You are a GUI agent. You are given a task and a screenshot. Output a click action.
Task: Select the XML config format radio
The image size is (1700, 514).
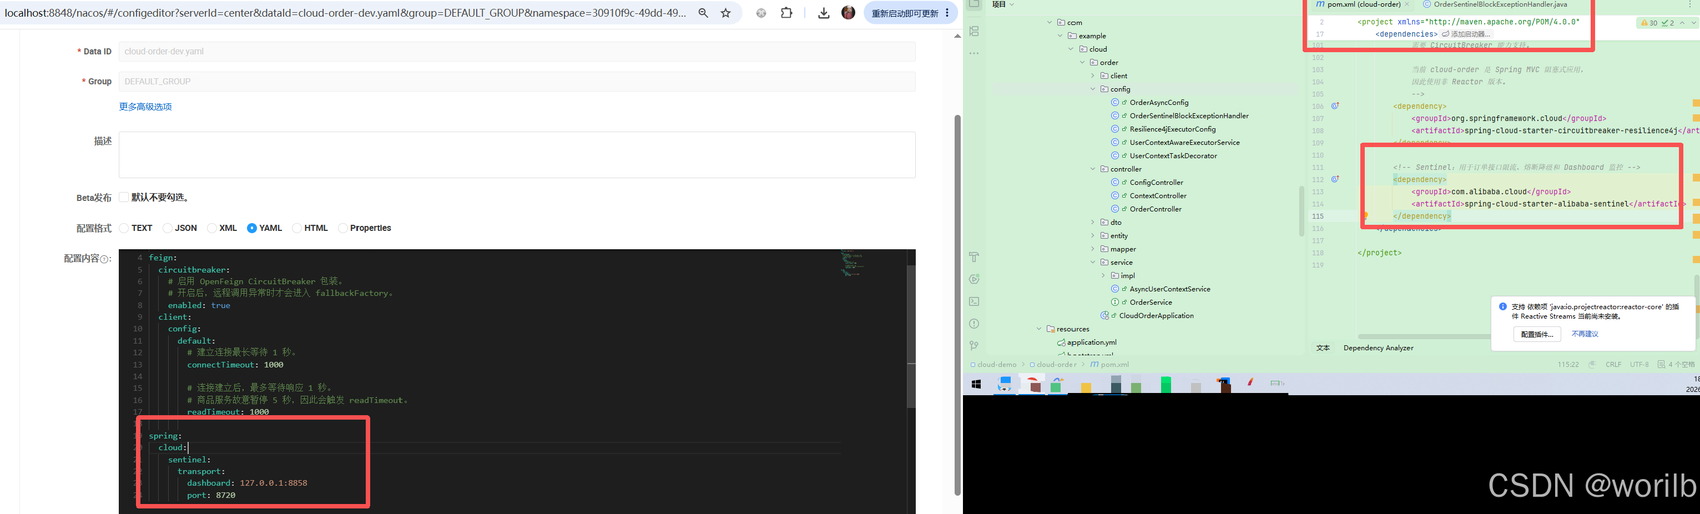[x=212, y=228]
